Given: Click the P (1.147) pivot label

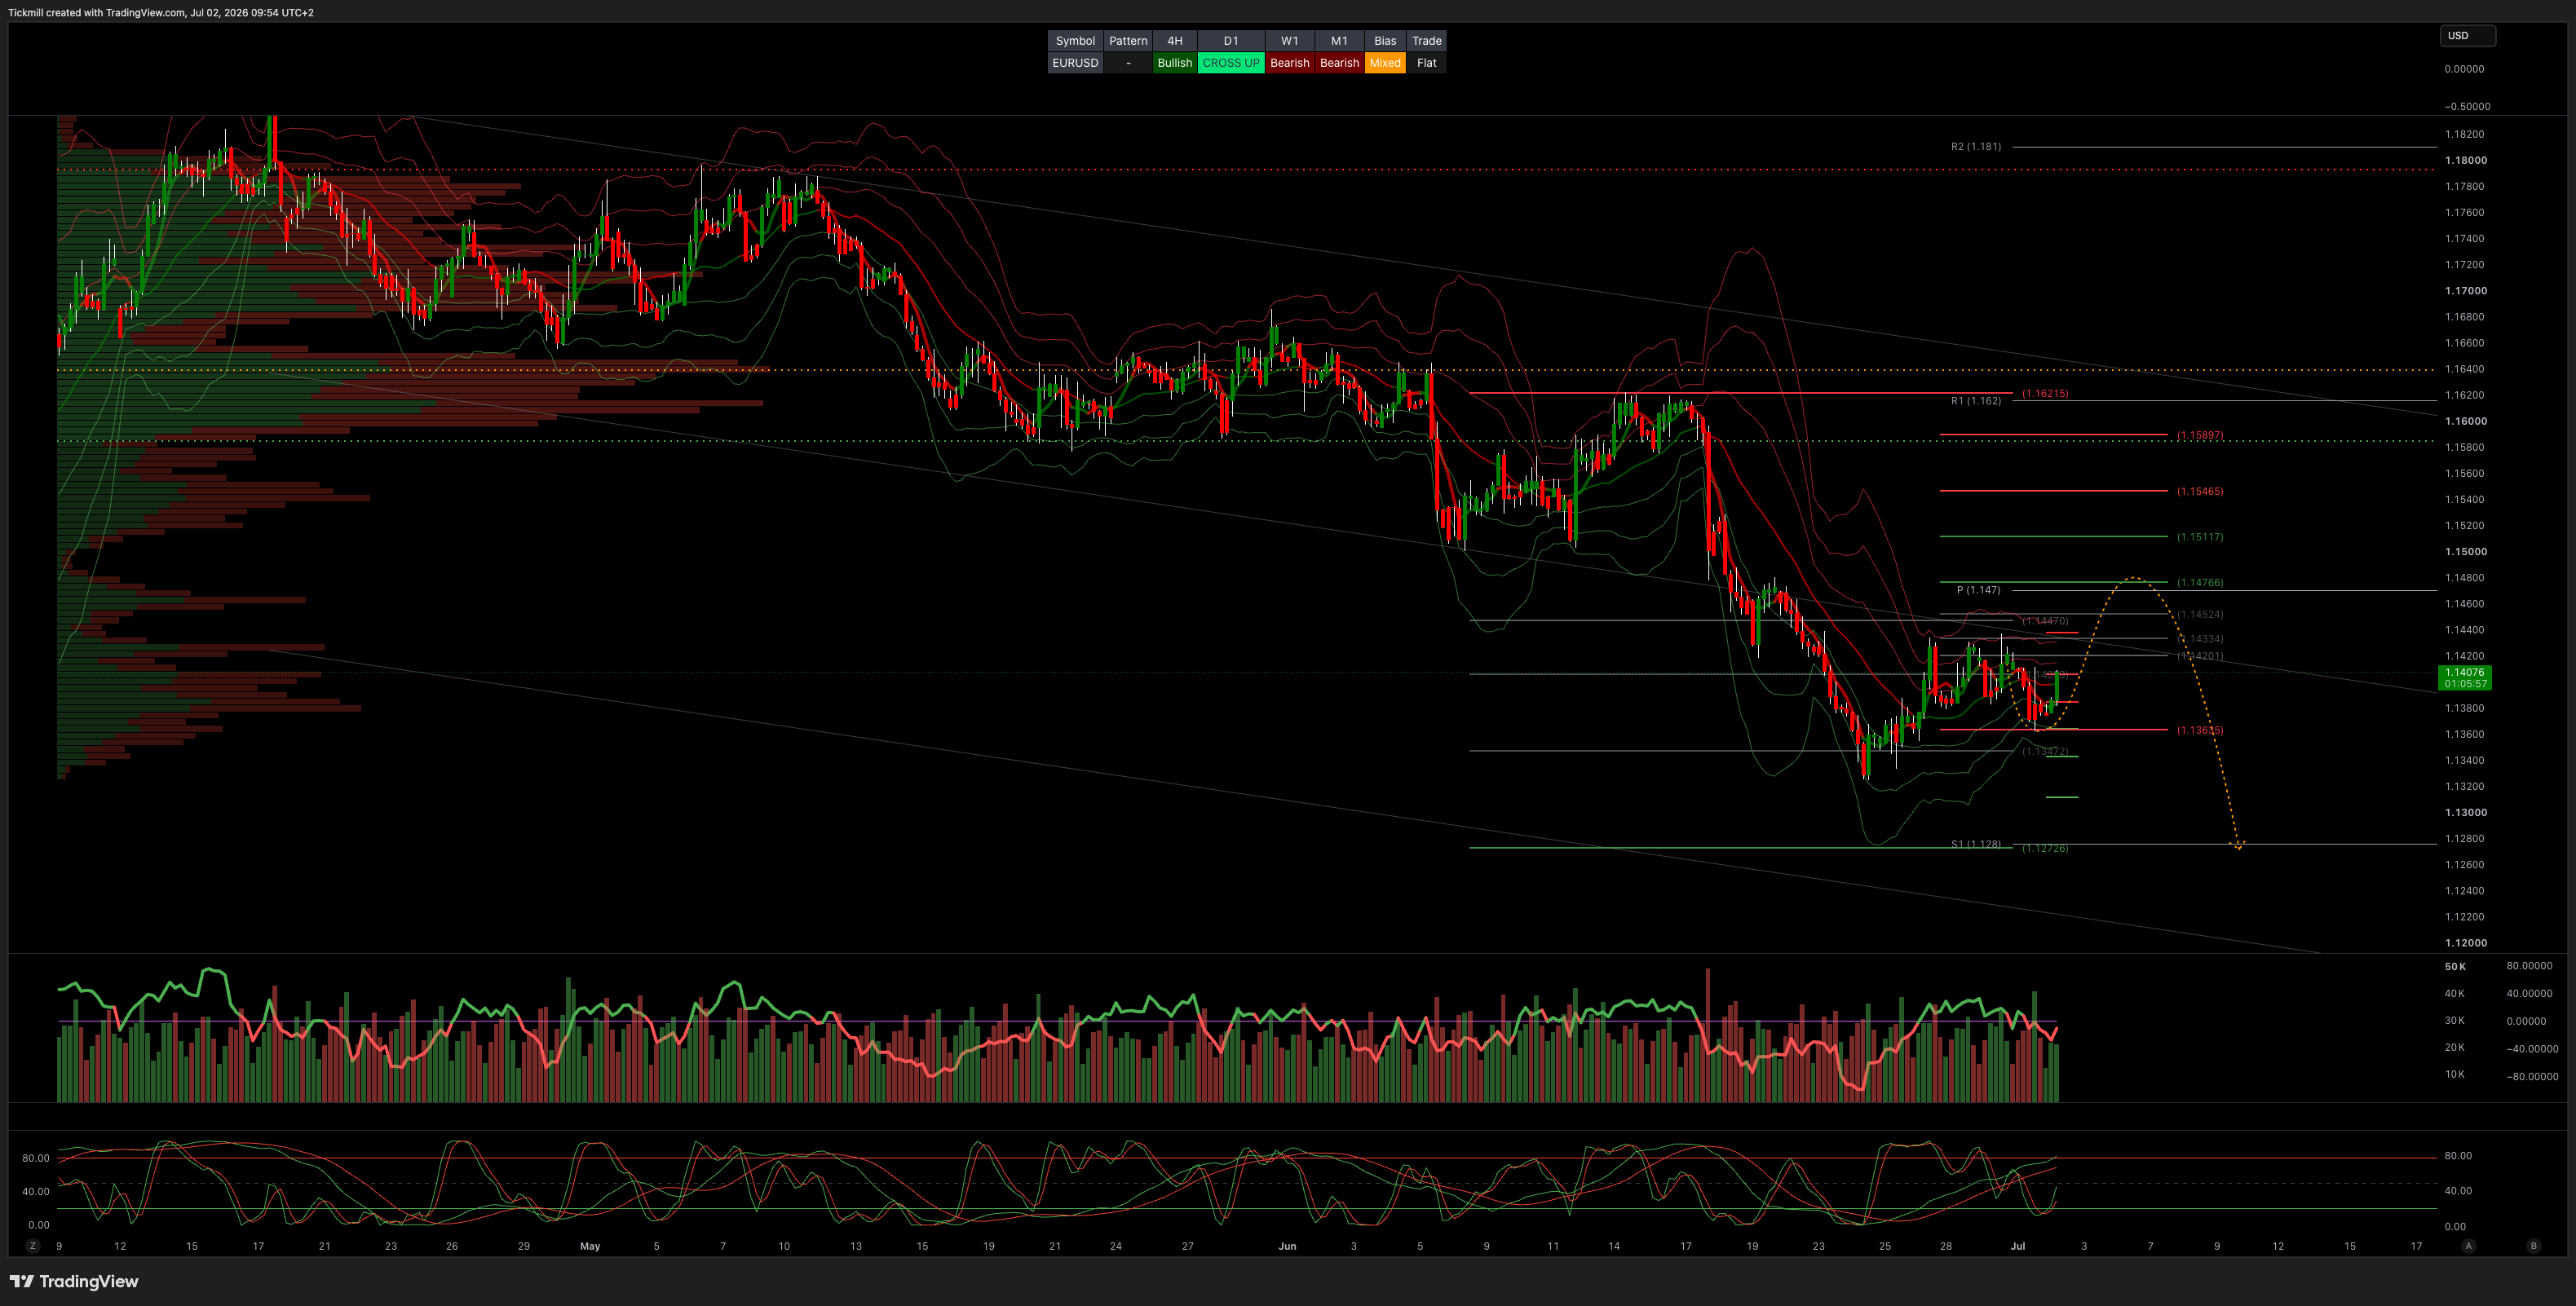Looking at the screenshot, I should (x=1979, y=590).
